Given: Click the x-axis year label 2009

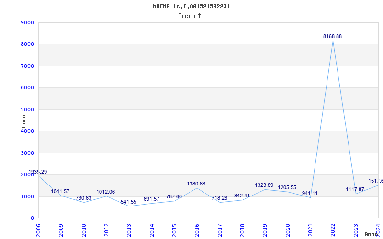Looking at the screenshot, I should click(x=61, y=230).
